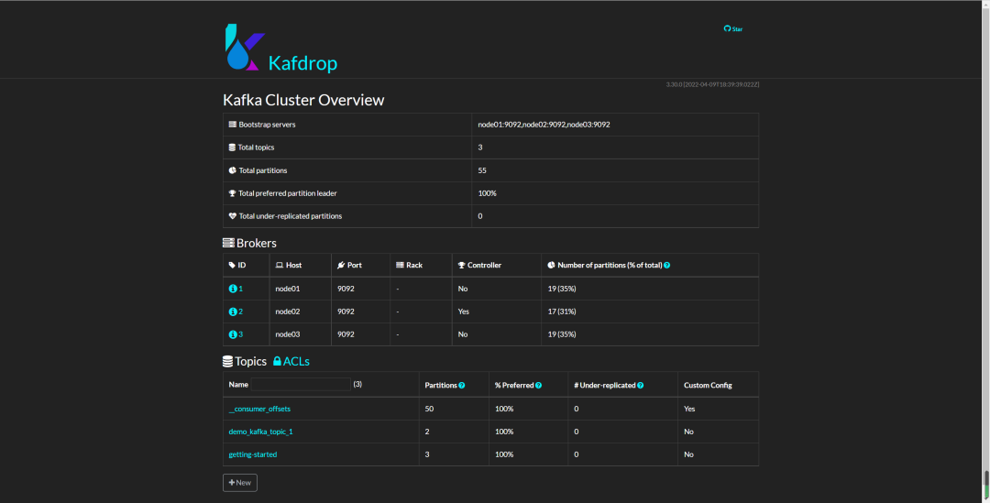Click the Kafka Cluster Overview heading
Viewport: 990px width, 503px height.
[303, 101]
